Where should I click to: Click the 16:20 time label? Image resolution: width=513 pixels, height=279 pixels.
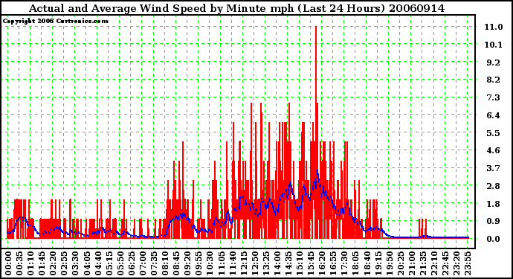coord(322,263)
